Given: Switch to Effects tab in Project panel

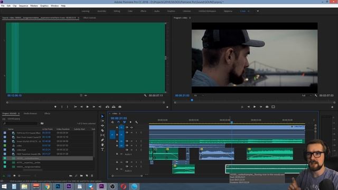Looking at the screenshot, I should [x=47, y=113].
